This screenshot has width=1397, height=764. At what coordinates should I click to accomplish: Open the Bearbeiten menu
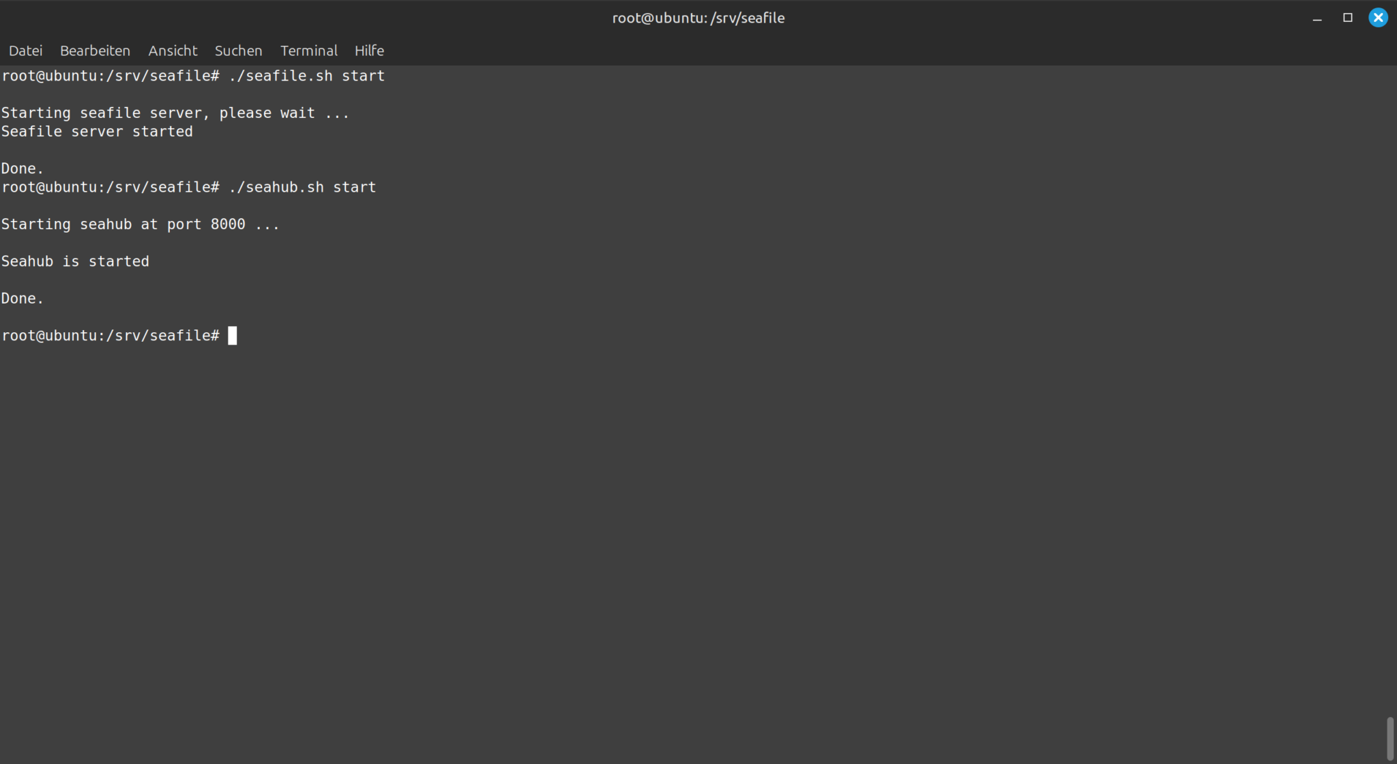click(x=95, y=50)
